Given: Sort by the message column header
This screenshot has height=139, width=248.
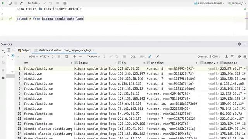Looking at the screenshot, I should (233, 63).
